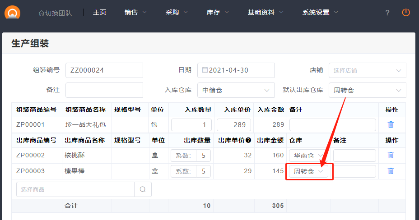Click the search magnifier next to 选择商品
The image size is (419, 220).
[143, 189]
